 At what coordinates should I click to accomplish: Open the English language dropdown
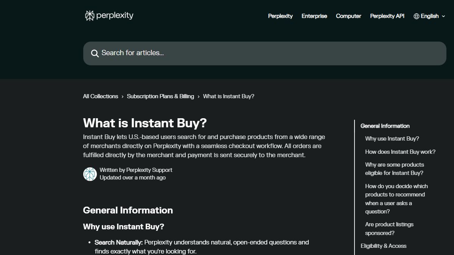(x=429, y=16)
